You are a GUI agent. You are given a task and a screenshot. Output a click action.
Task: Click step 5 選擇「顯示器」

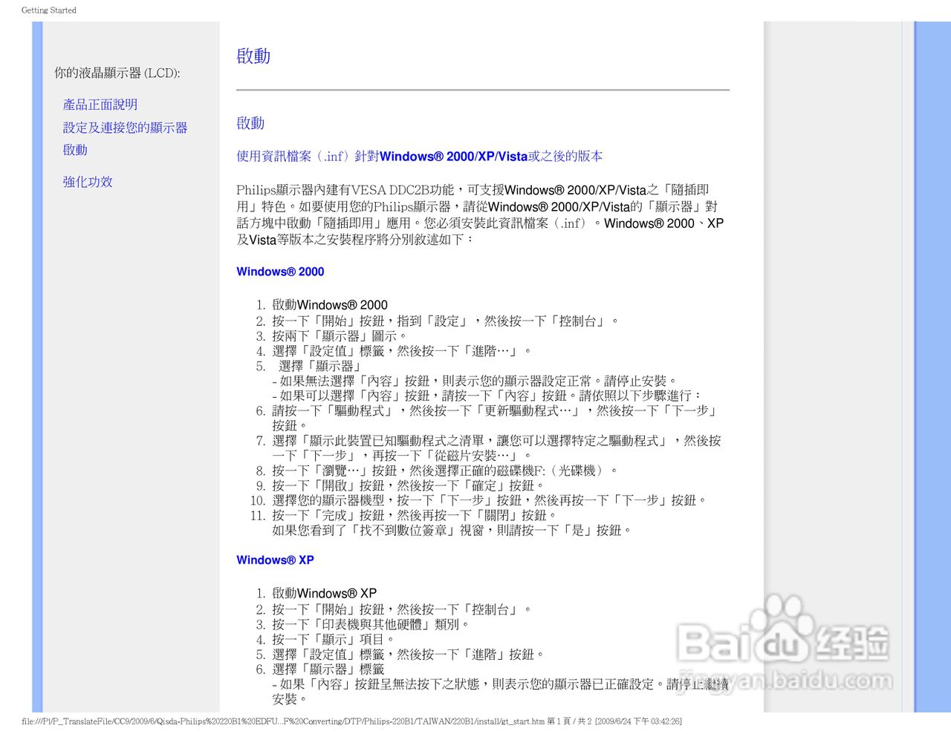tap(319, 366)
